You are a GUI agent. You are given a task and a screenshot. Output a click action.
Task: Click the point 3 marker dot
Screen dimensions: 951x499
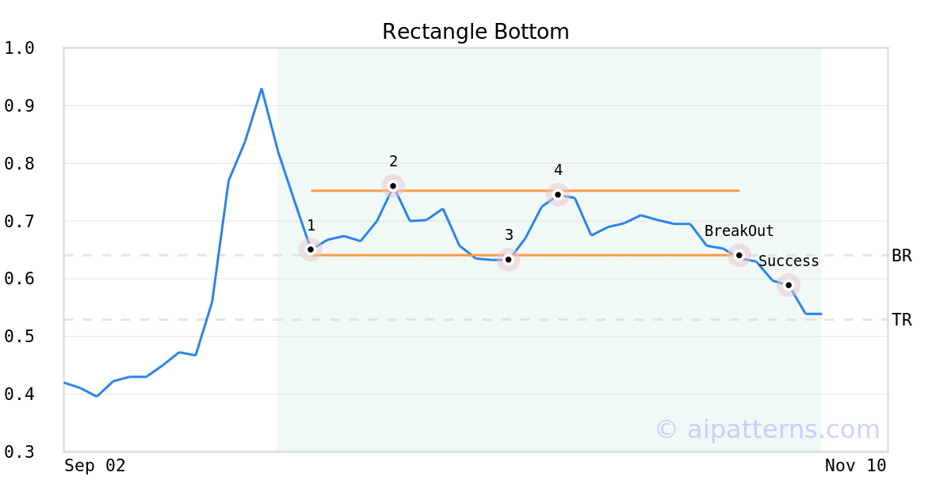(x=509, y=259)
